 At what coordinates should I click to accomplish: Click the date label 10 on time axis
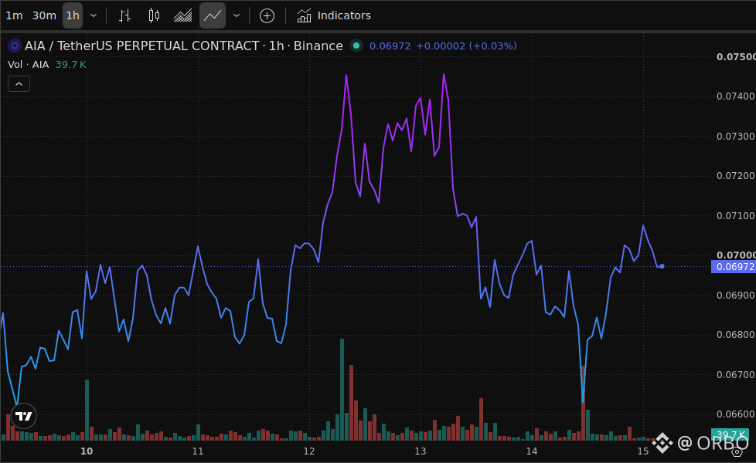click(87, 451)
